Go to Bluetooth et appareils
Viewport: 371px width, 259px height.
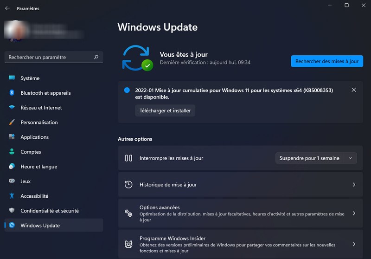point(54,93)
